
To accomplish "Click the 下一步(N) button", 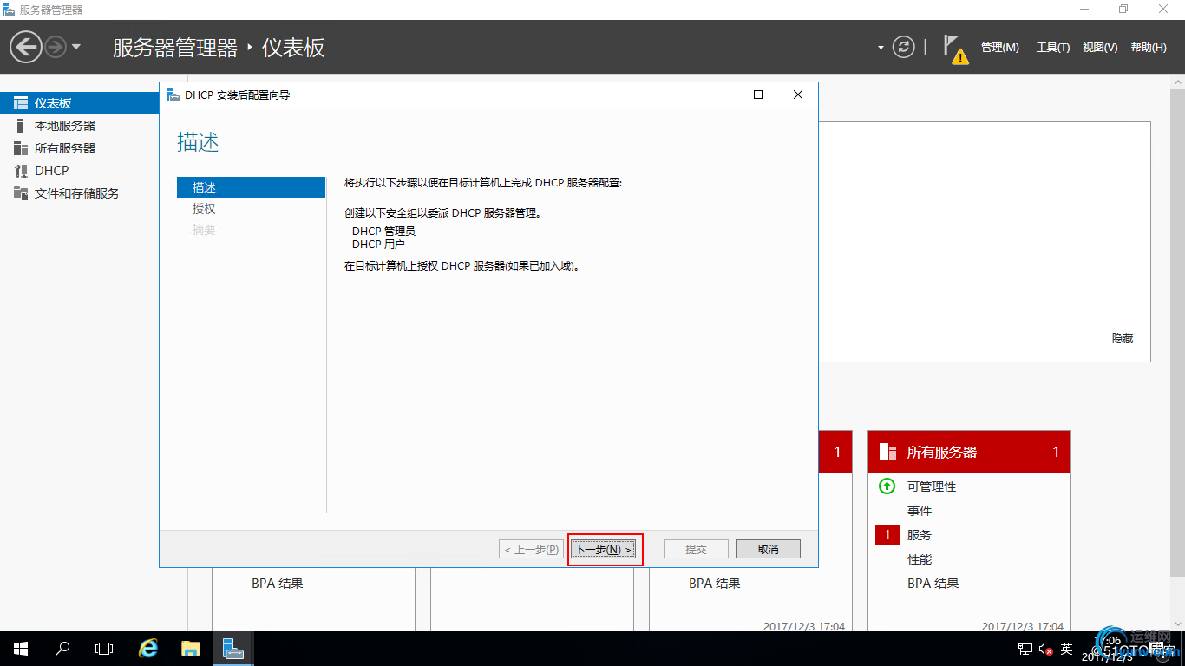I will (x=605, y=549).
